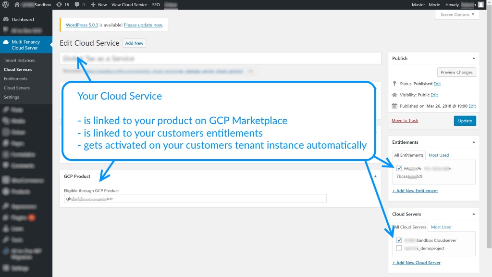Switch to All Entitlements tab
The image size is (492, 277).
[408, 155]
